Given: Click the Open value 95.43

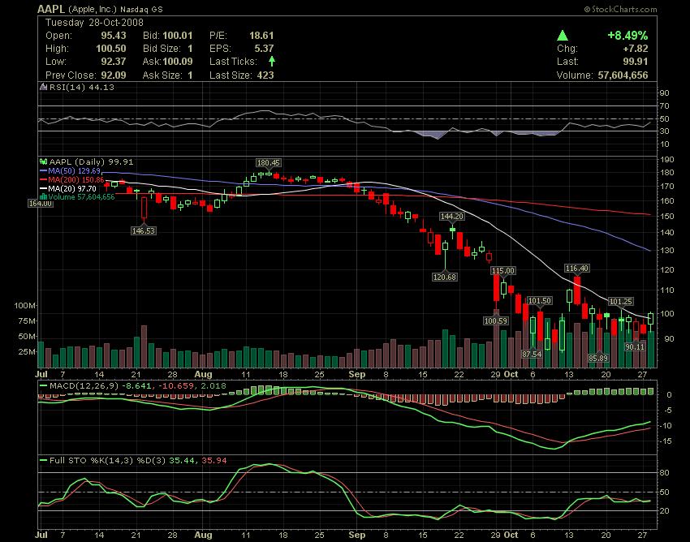Looking at the screenshot, I should 114,36.
